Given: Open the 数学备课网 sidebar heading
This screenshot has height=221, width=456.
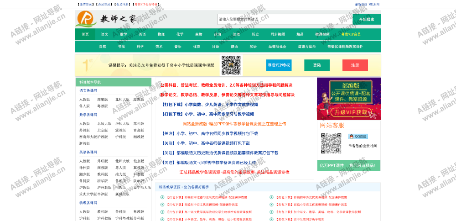Looking at the screenshot, I should click(x=88, y=115).
